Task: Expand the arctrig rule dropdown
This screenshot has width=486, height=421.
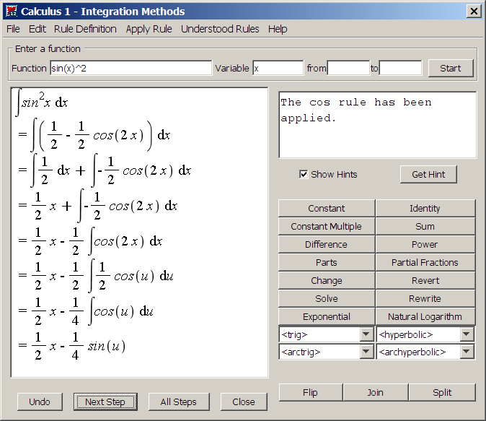Action: [x=366, y=352]
